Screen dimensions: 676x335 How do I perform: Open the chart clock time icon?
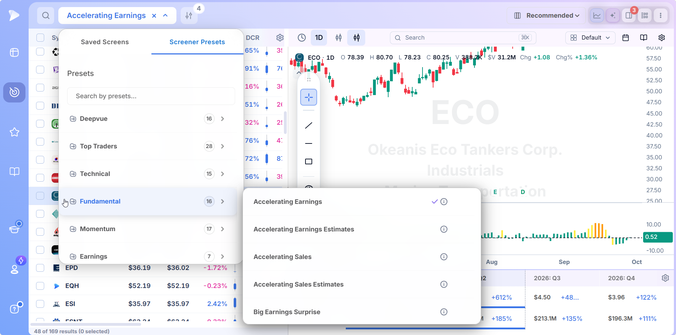click(x=302, y=38)
